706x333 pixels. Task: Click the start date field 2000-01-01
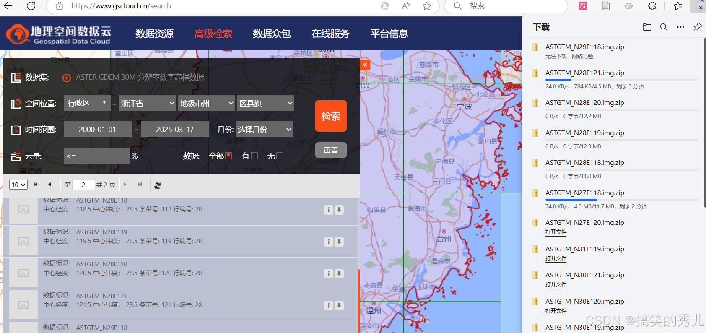[97, 130]
